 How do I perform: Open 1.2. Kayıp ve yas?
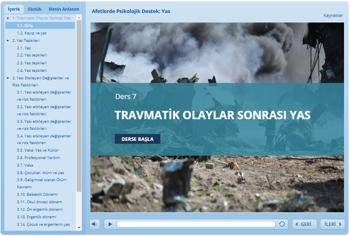(32, 33)
